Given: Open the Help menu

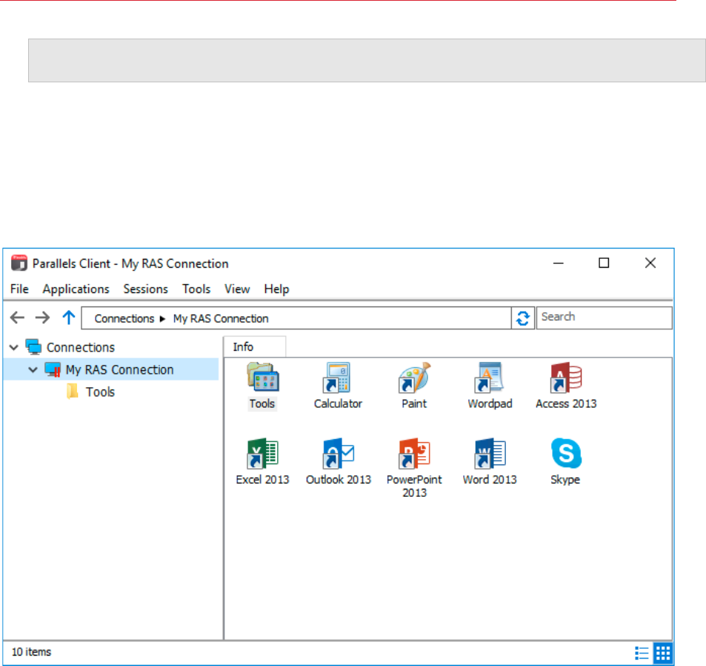Looking at the screenshot, I should [276, 289].
